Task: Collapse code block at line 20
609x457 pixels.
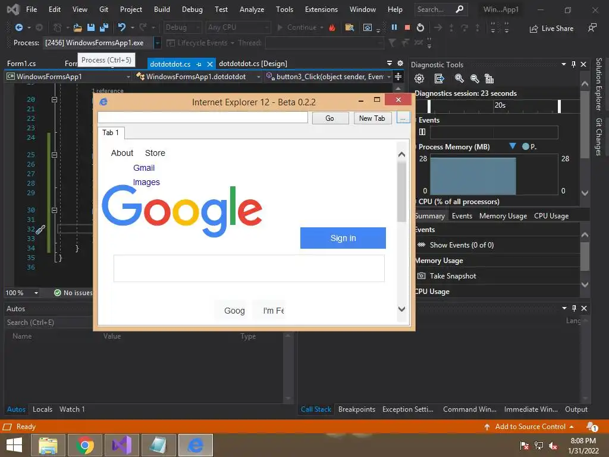Action: (54, 99)
